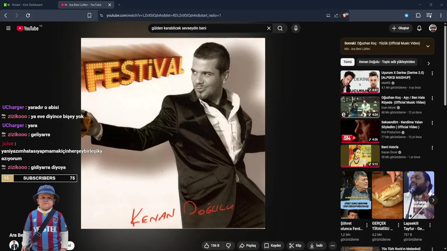The height and width of the screenshot is (251, 447).
Task: Click in the YouTube search field
Action: tap(207, 28)
